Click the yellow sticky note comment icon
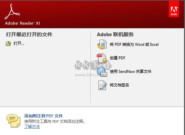This screenshot has height=135, width=185. coord(13,121)
